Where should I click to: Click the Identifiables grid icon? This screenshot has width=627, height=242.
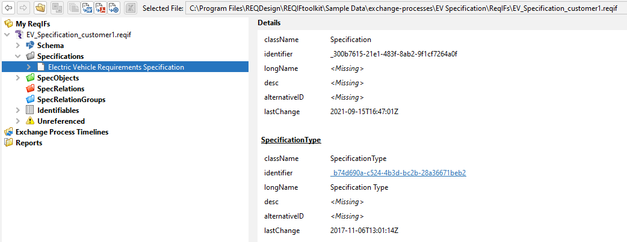30,110
